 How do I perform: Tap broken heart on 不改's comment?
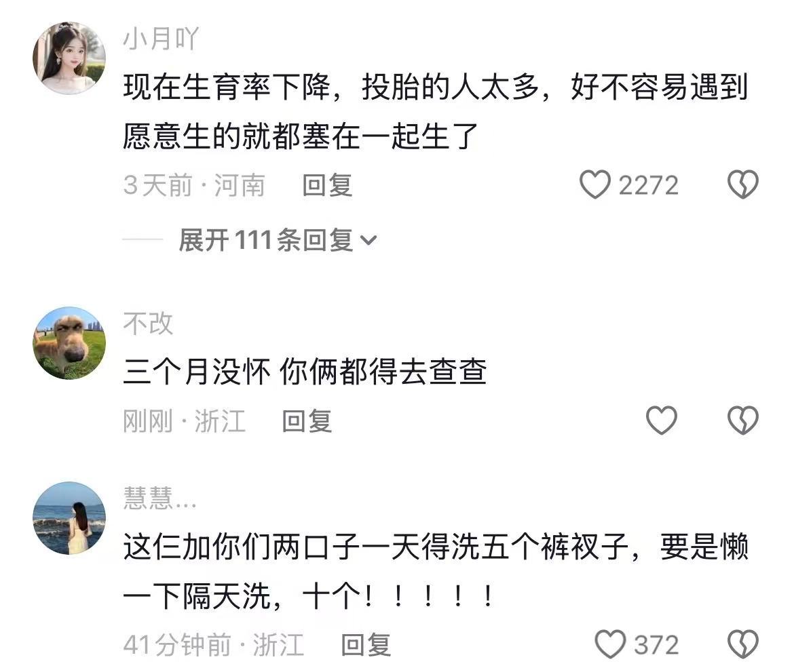(x=743, y=420)
